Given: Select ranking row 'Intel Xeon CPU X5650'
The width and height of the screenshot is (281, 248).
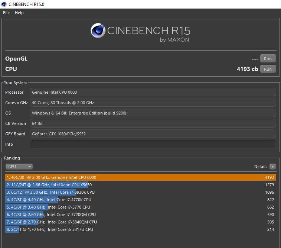Looking at the screenshot, I should tap(140, 185).
